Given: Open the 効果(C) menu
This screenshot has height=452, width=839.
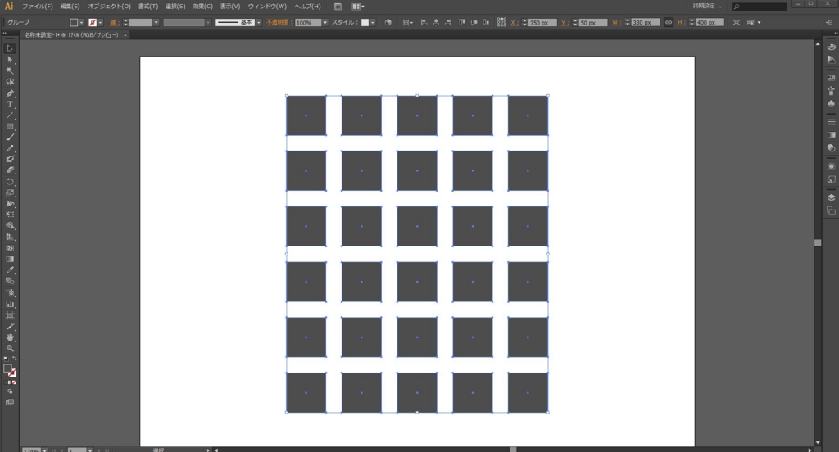Looking at the screenshot, I should pyautogui.click(x=203, y=7).
